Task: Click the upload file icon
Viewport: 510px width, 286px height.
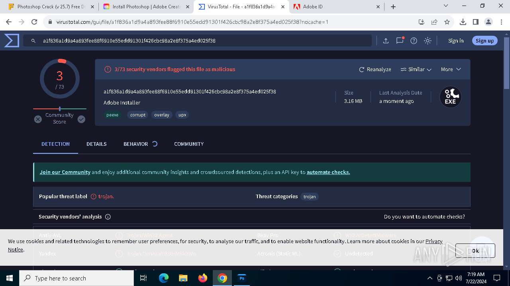Action: tap(386, 41)
